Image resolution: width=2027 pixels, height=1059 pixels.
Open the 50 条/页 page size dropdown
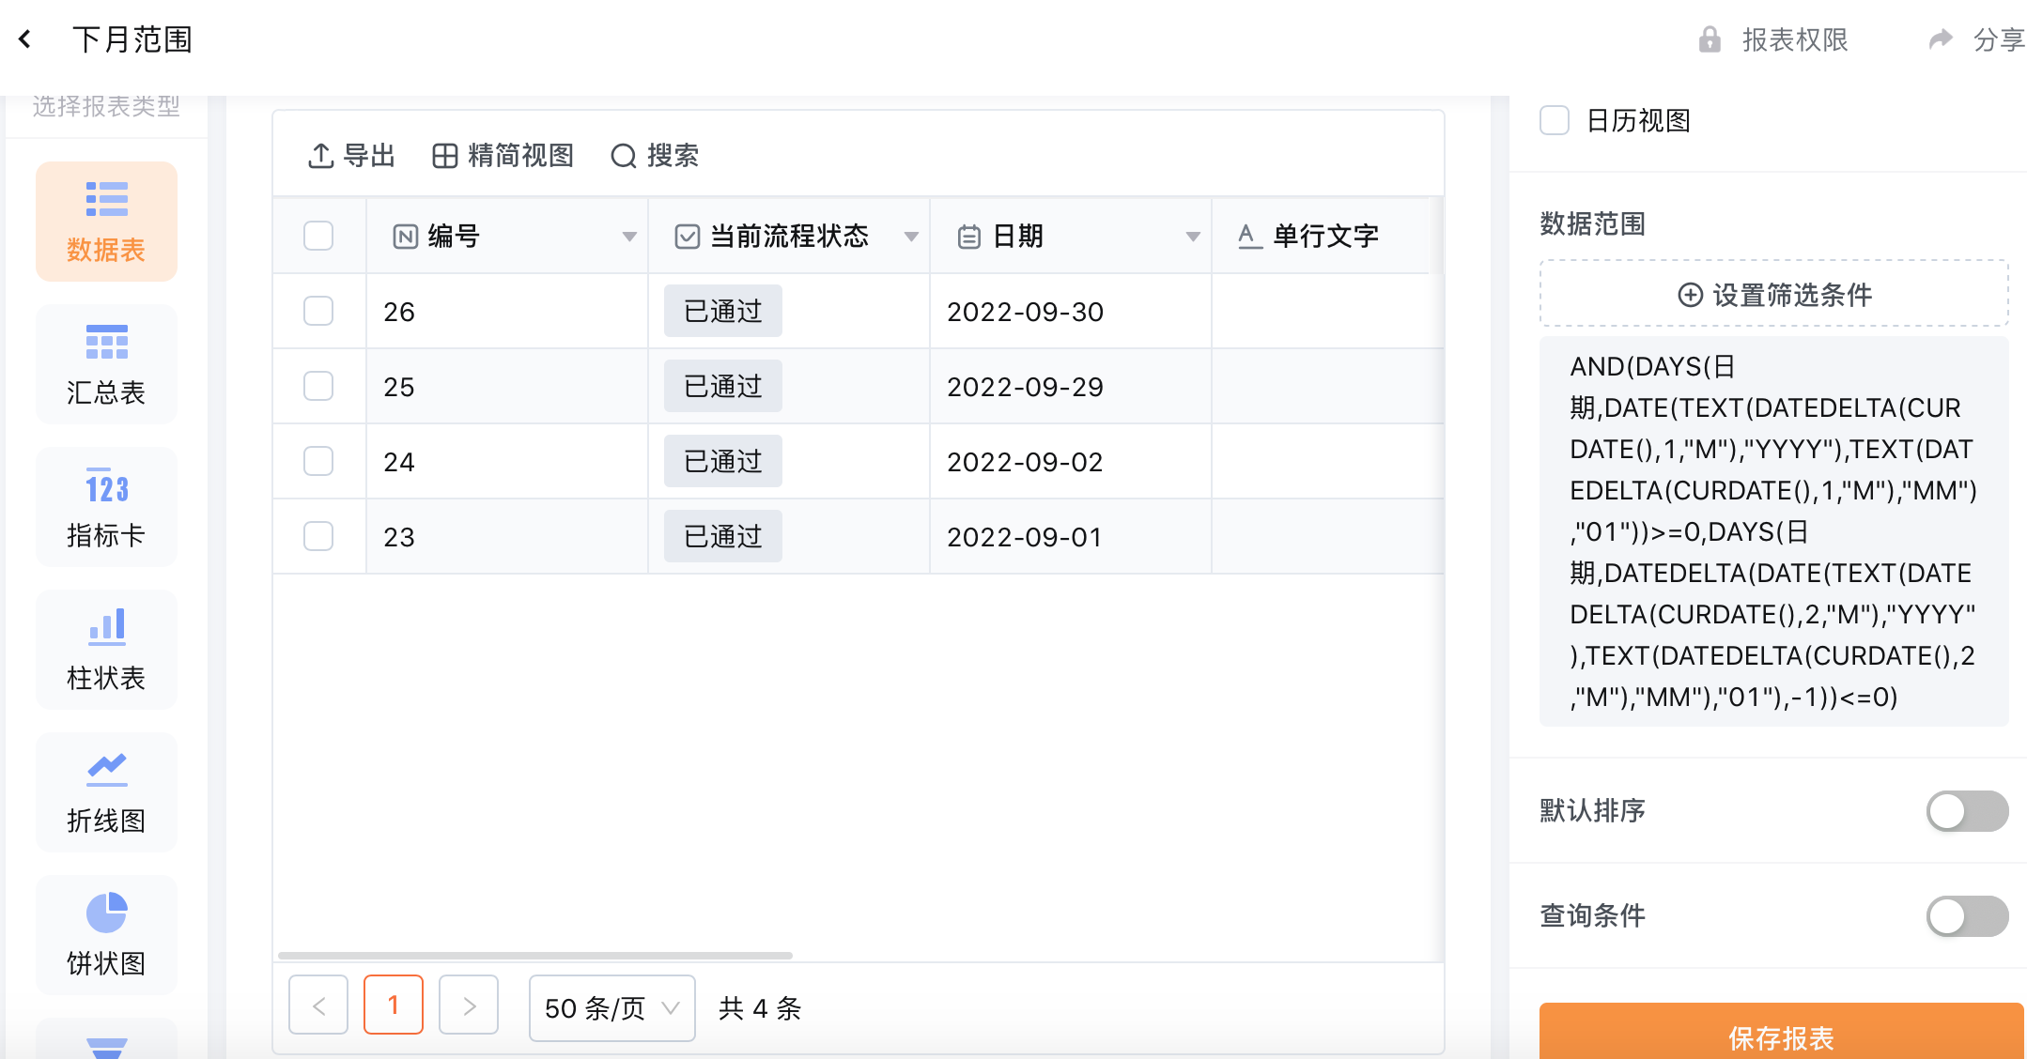pos(612,1008)
